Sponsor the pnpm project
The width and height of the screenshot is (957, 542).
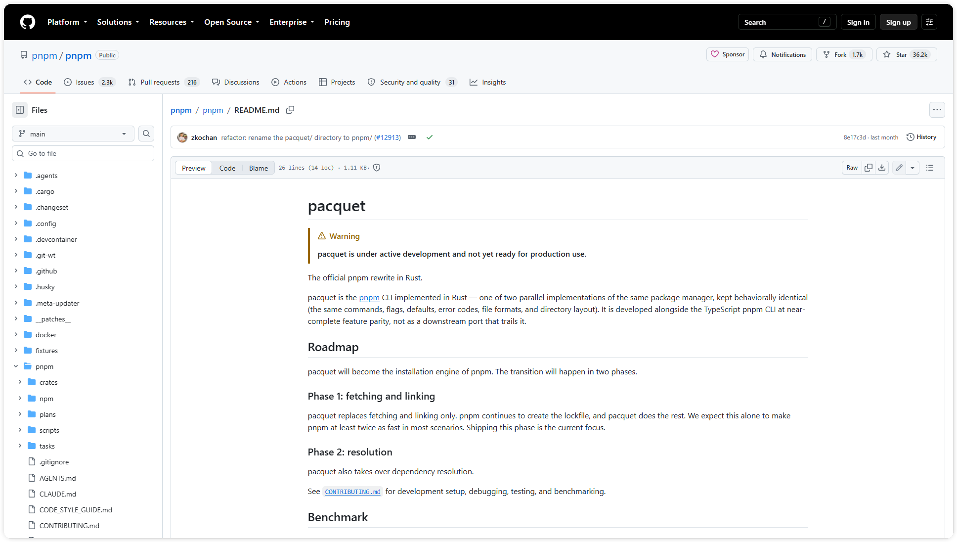pyautogui.click(x=728, y=54)
